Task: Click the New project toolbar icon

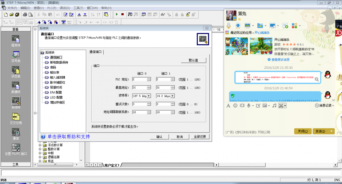Action: pyautogui.click(x=6, y=14)
